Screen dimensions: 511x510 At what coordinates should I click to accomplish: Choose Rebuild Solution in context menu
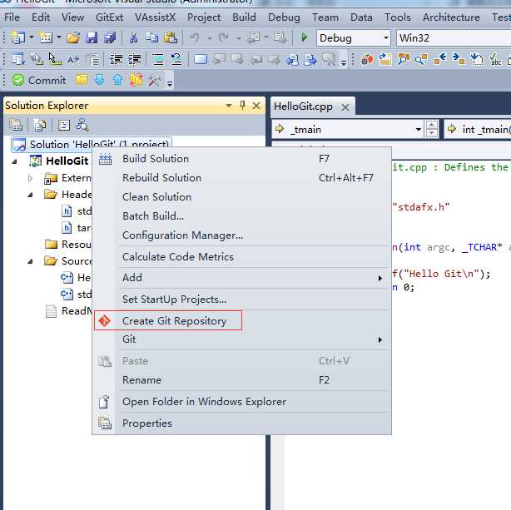tap(242, 178)
